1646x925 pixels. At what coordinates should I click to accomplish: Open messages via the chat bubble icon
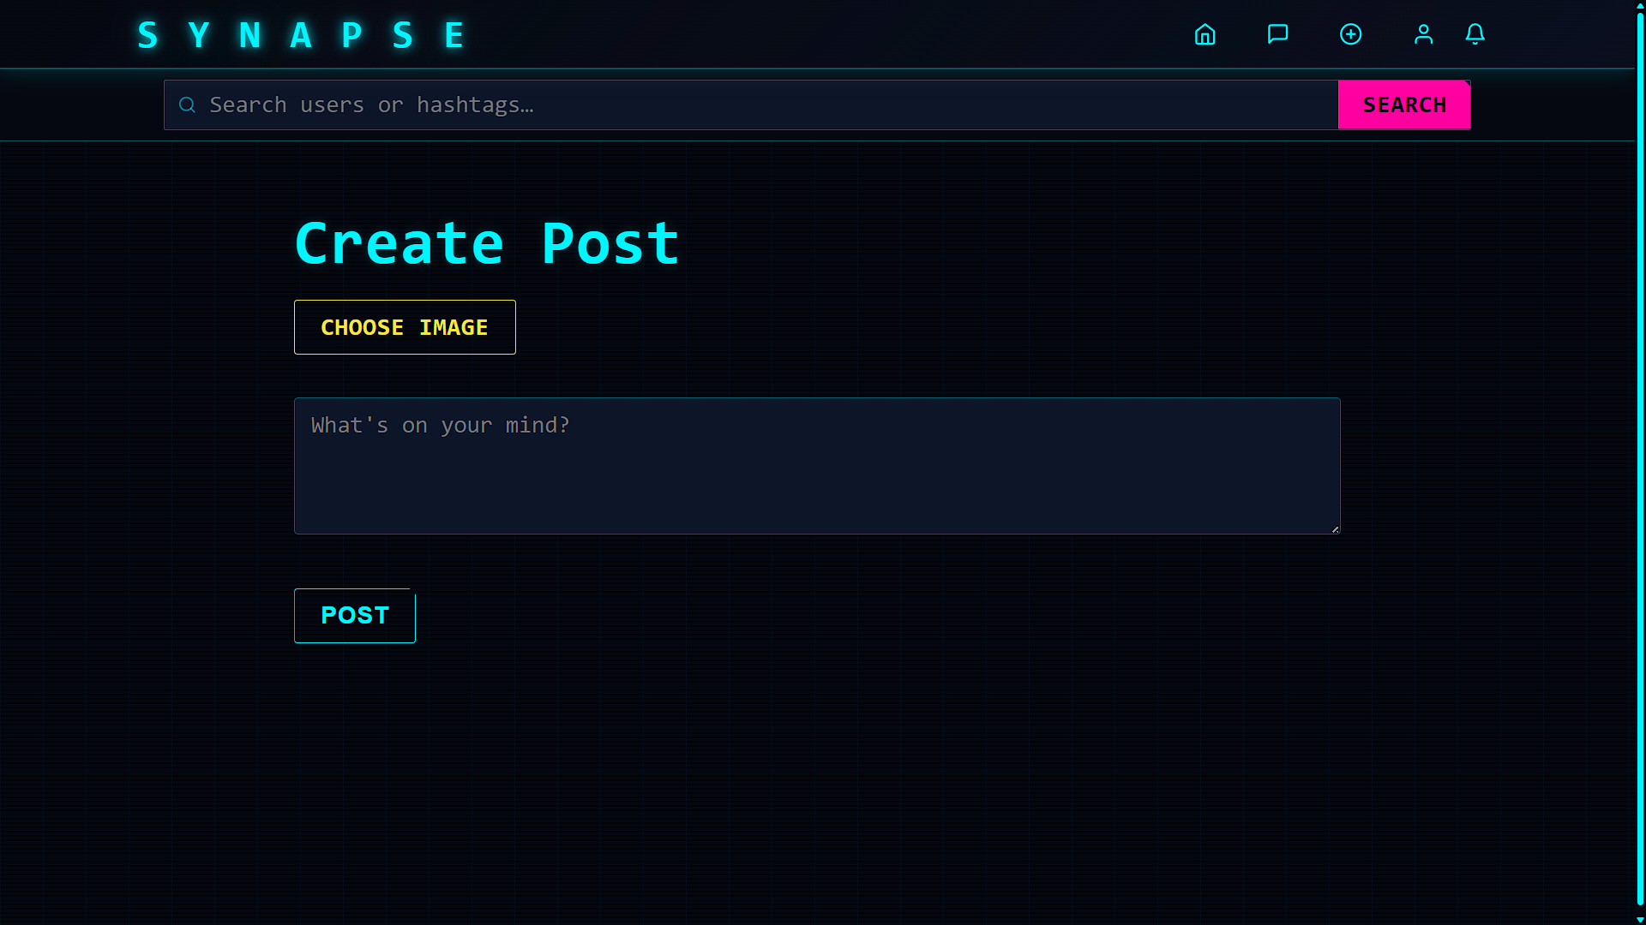[x=1277, y=34]
